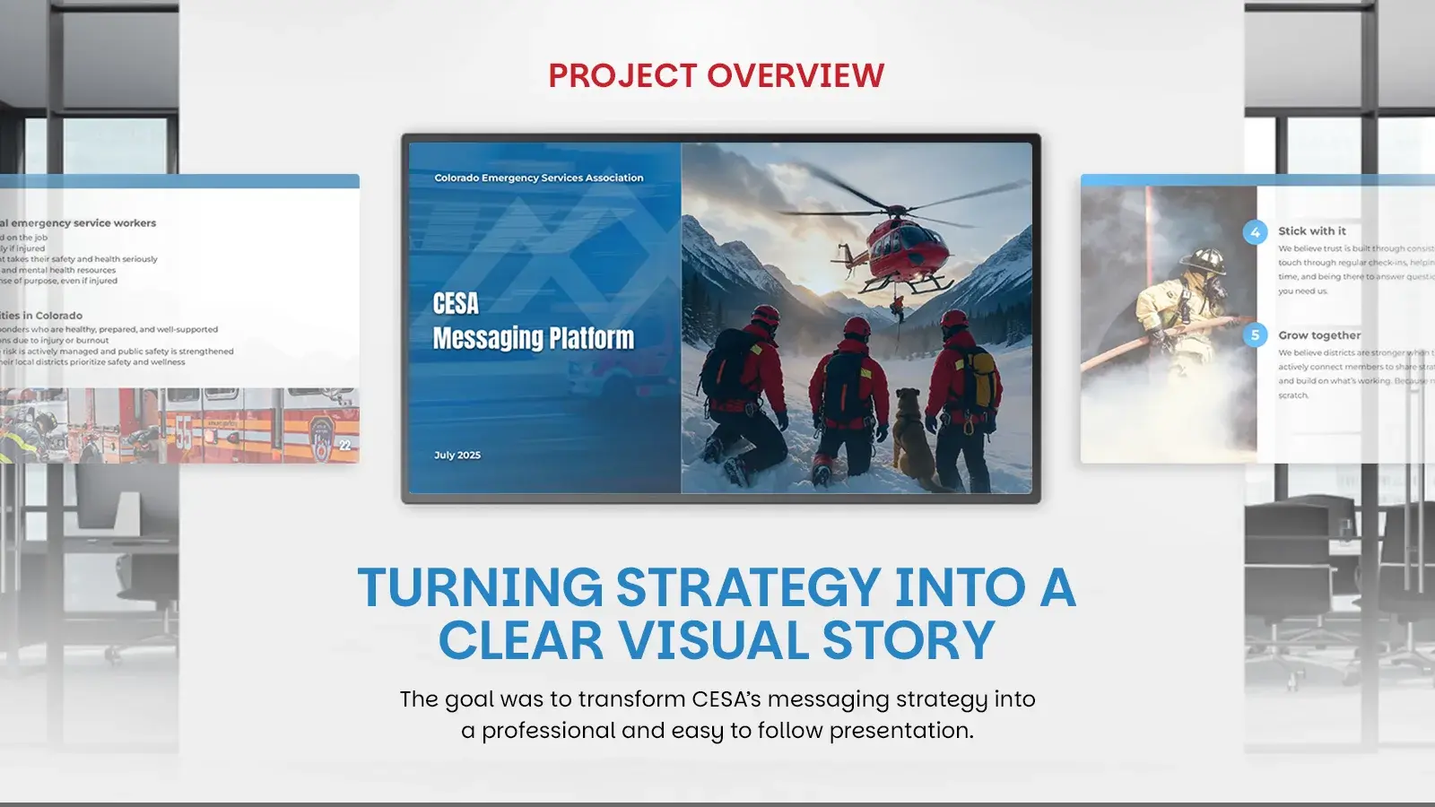Click 'Colorado Emergency Services Association' text
The width and height of the screenshot is (1435, 807).
(539, 178)
